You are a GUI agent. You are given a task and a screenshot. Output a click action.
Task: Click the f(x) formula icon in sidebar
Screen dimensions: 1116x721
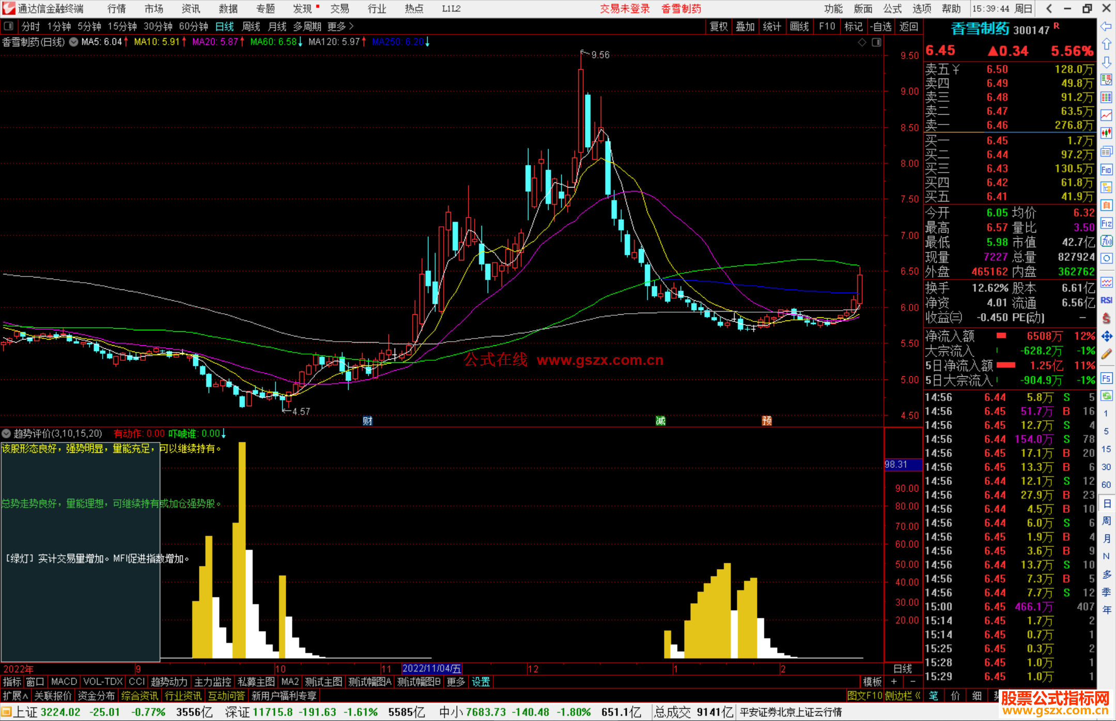point(1106,241)
